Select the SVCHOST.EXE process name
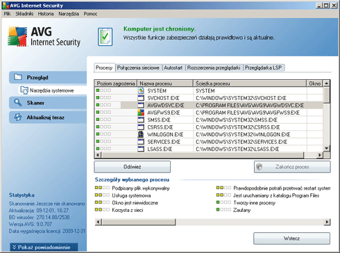 point(164,98)
